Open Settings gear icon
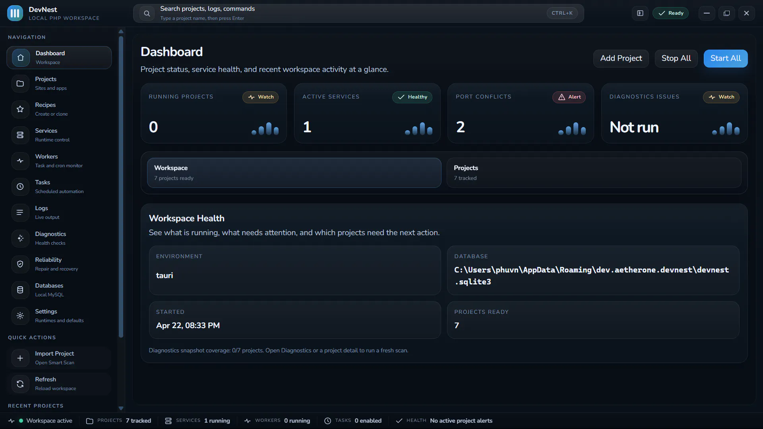763x429 pixels. [20, 316]
